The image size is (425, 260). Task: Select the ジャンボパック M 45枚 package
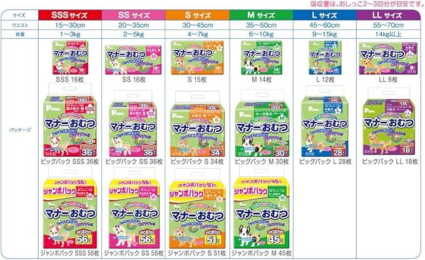pos(262,207)
